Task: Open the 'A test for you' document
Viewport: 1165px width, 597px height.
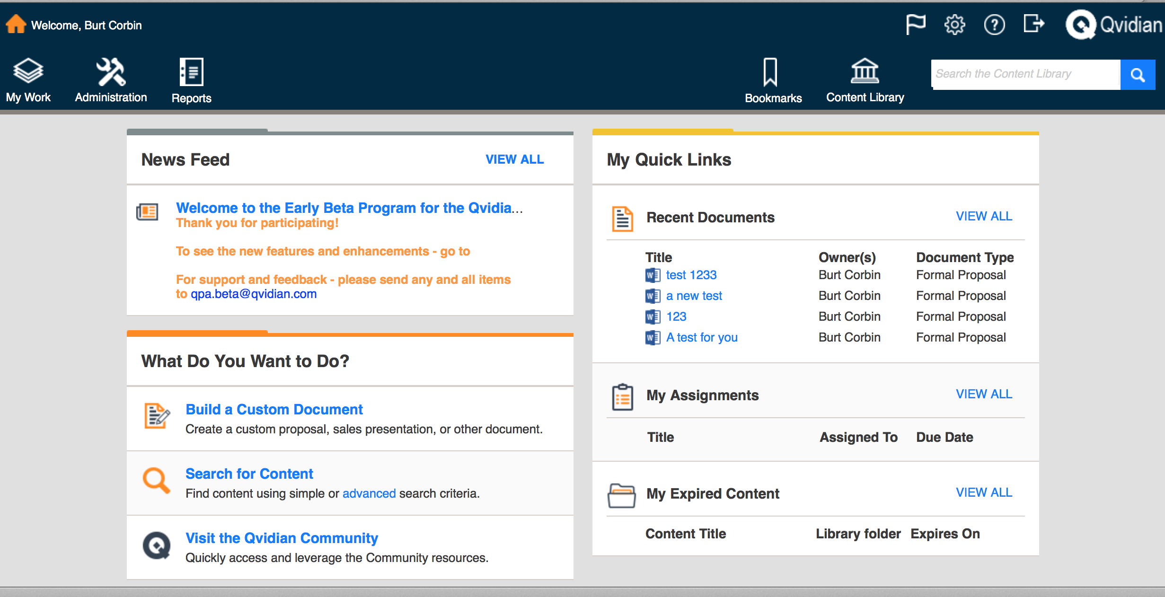Action: pos(701,337)
